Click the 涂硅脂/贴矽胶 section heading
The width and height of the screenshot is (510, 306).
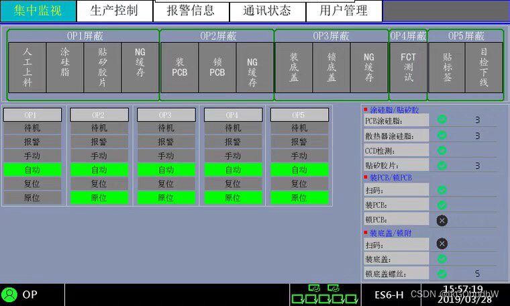pos(394,110)
